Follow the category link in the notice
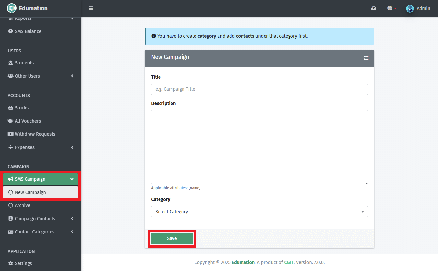Viewport: 438px width, 271px height. click(x=207, y=36)
